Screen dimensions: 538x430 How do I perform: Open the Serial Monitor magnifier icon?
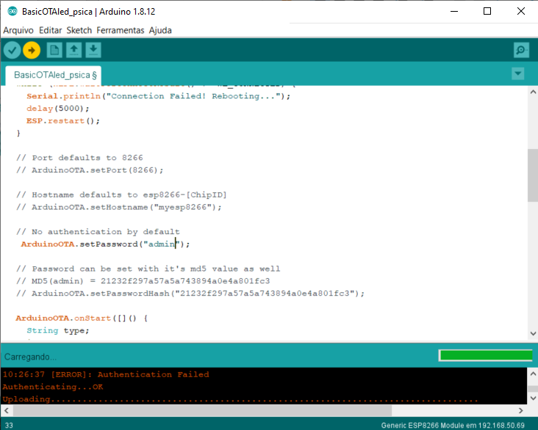tap(521, 51)
